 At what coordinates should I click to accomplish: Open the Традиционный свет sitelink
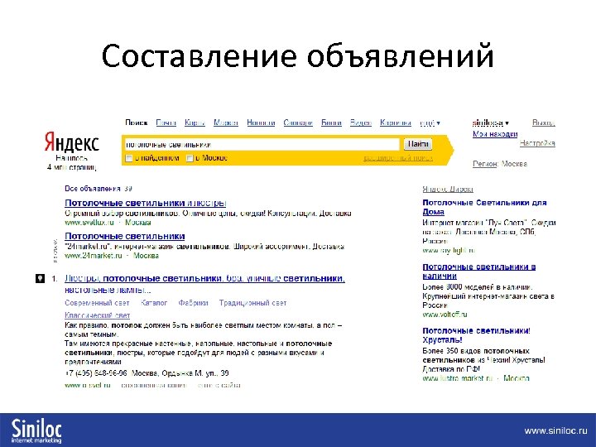point(252,303)
